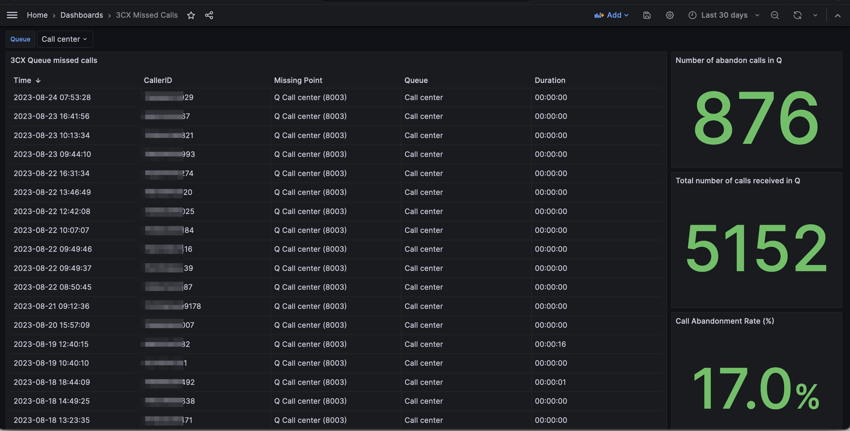The height and width of the screenshot is (431, 850).
Task: Open dashboard settings gear icon
Action: (x=669, y=15)
